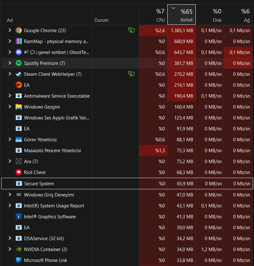Screen dimensions: 254x266
Task: Click the Spotify Premium icon
Action: click(x=19, y=63)
